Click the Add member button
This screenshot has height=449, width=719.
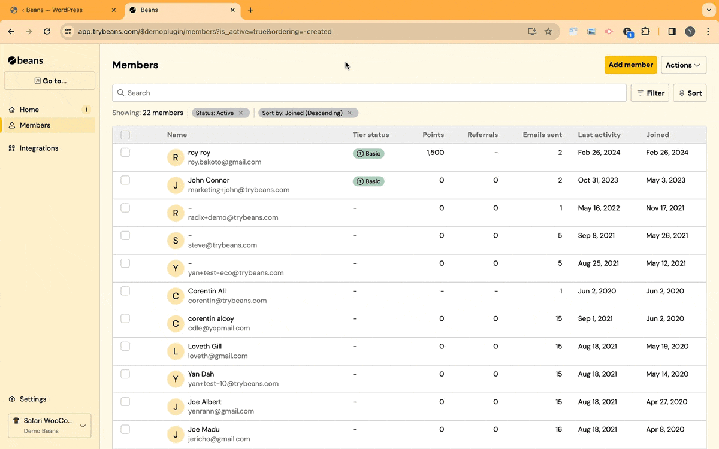tap(630, 65)
